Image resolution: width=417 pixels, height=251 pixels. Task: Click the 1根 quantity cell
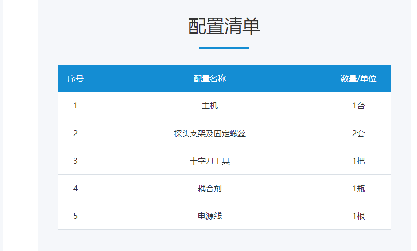(x=358, y=216)
